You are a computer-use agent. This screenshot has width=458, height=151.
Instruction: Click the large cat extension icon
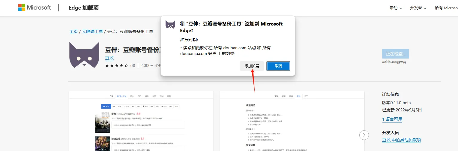84,55
